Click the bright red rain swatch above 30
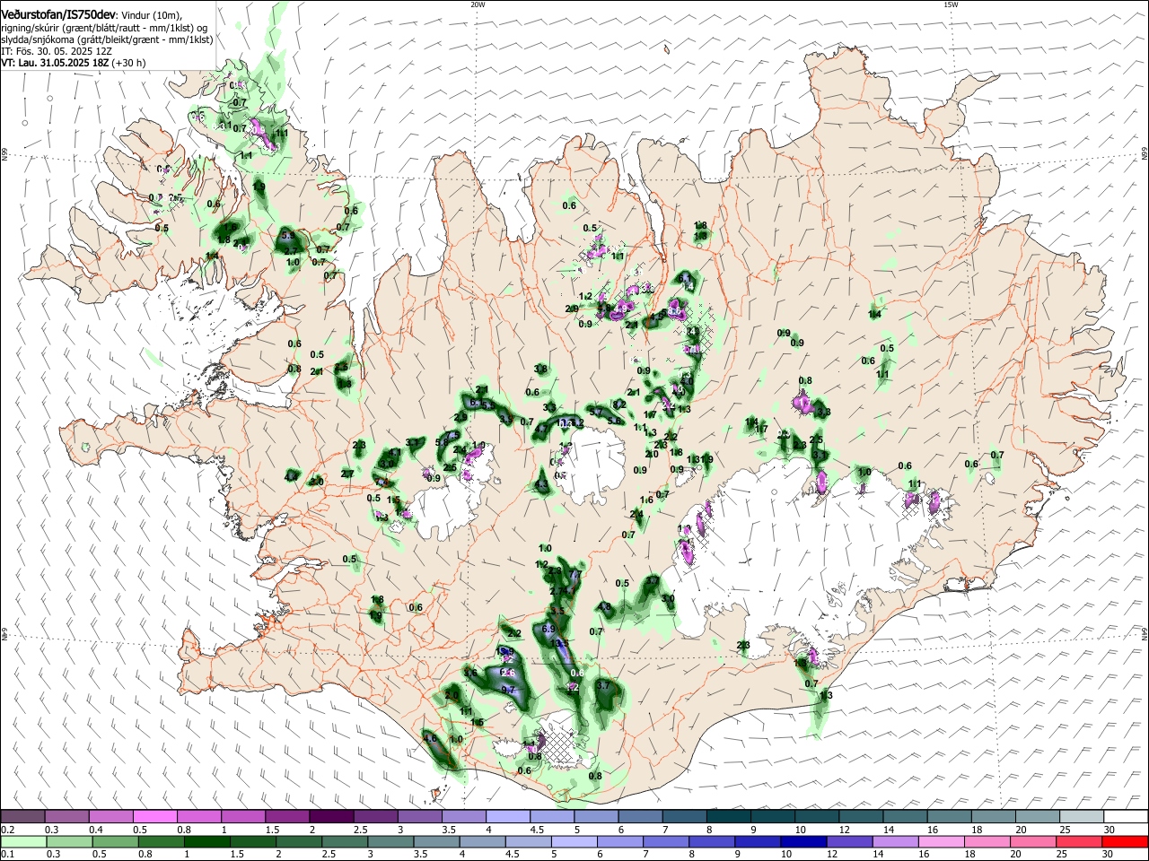This screenshot has height=861, width=1149. pos(1126,841)
